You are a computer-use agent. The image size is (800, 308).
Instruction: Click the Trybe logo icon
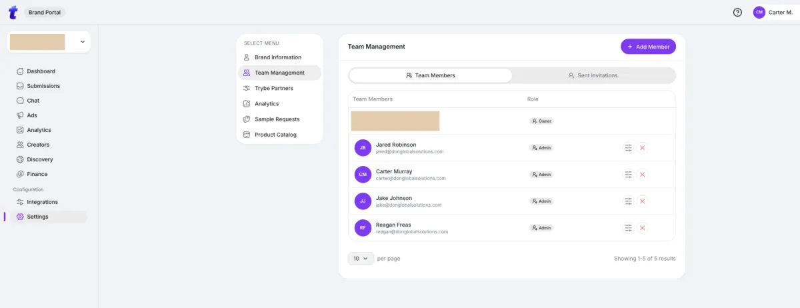coord(13,12)
